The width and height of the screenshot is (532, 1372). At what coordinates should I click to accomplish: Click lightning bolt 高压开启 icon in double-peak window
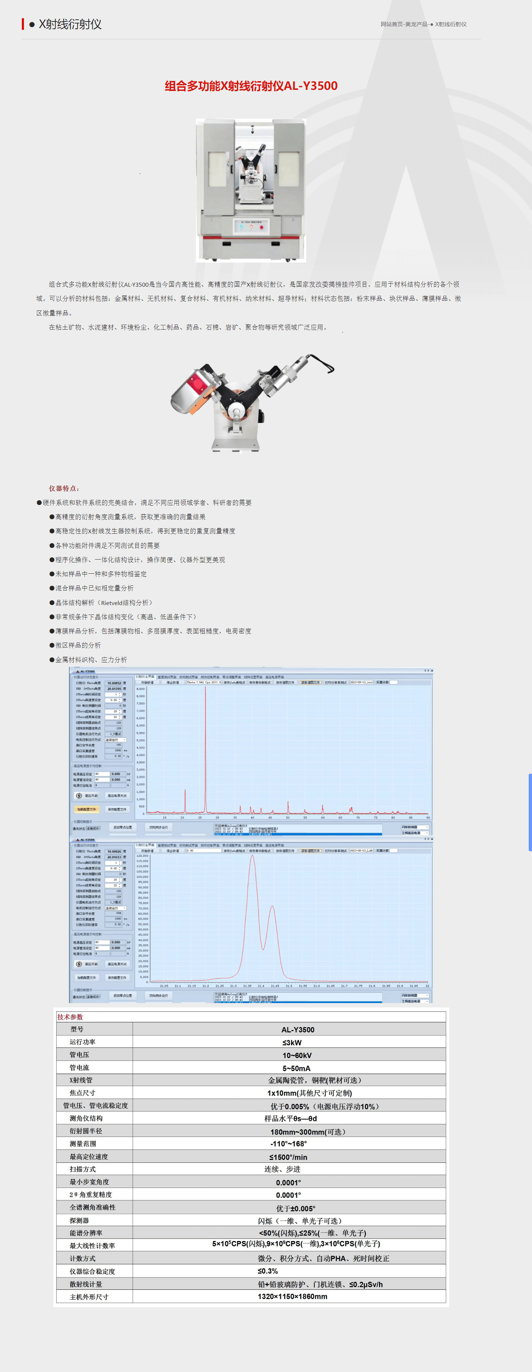pyautogui.click(x=79, y=964)
